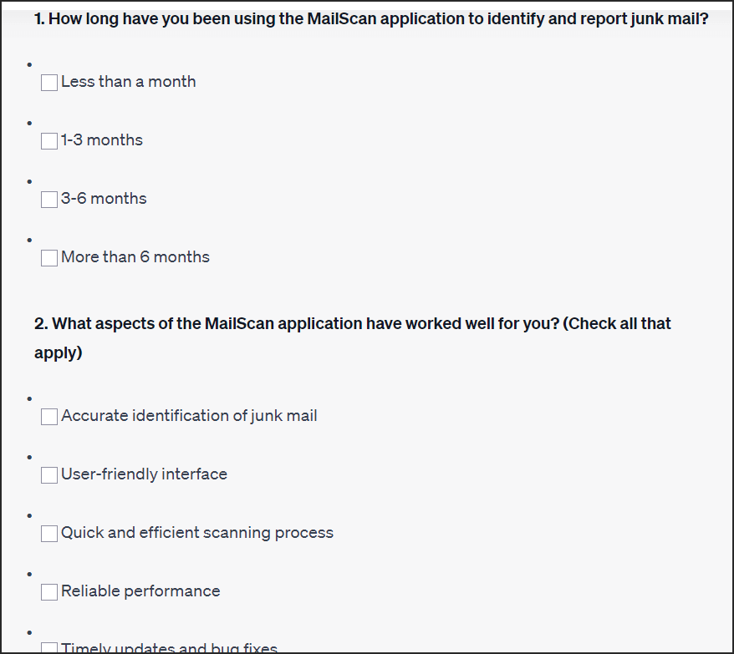Click the 'Reliable performance' label text
The width and height of the screenshot is (734, 654).
140,591
